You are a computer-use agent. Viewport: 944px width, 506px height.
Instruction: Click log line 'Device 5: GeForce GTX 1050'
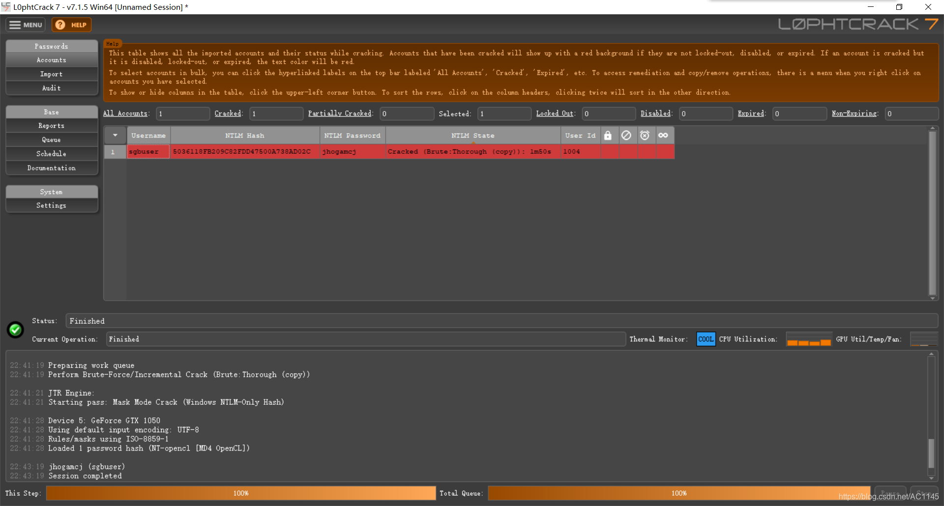click(x=104, y=421)
